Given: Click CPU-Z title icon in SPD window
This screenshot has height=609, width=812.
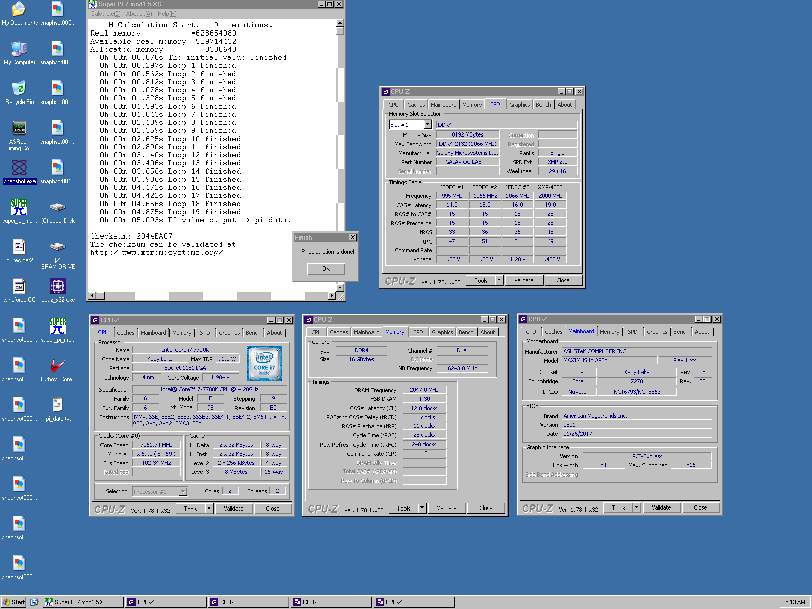Looking at the screenshot, I should (385, 92).
